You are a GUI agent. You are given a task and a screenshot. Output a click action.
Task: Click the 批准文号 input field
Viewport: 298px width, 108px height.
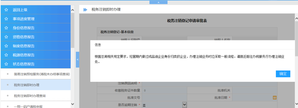coord(164,98)
